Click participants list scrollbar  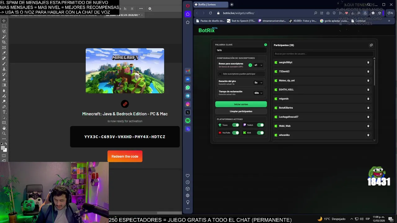click(374, 73)
